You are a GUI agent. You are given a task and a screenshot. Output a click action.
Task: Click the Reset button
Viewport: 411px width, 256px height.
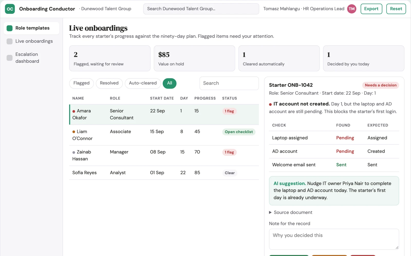point(396,9)
